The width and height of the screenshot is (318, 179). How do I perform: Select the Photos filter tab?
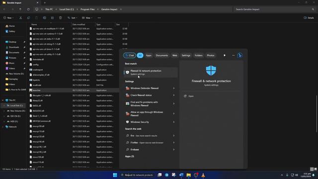[x=211, y=55]
